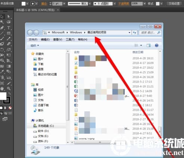Open the 文件(F) menu

pyautogui.click(x=33, y=40)
